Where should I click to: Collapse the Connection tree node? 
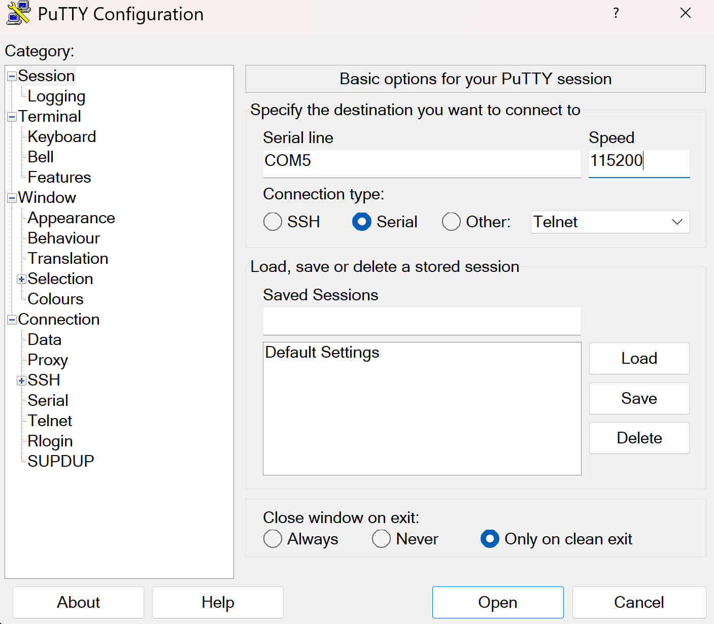12,320
